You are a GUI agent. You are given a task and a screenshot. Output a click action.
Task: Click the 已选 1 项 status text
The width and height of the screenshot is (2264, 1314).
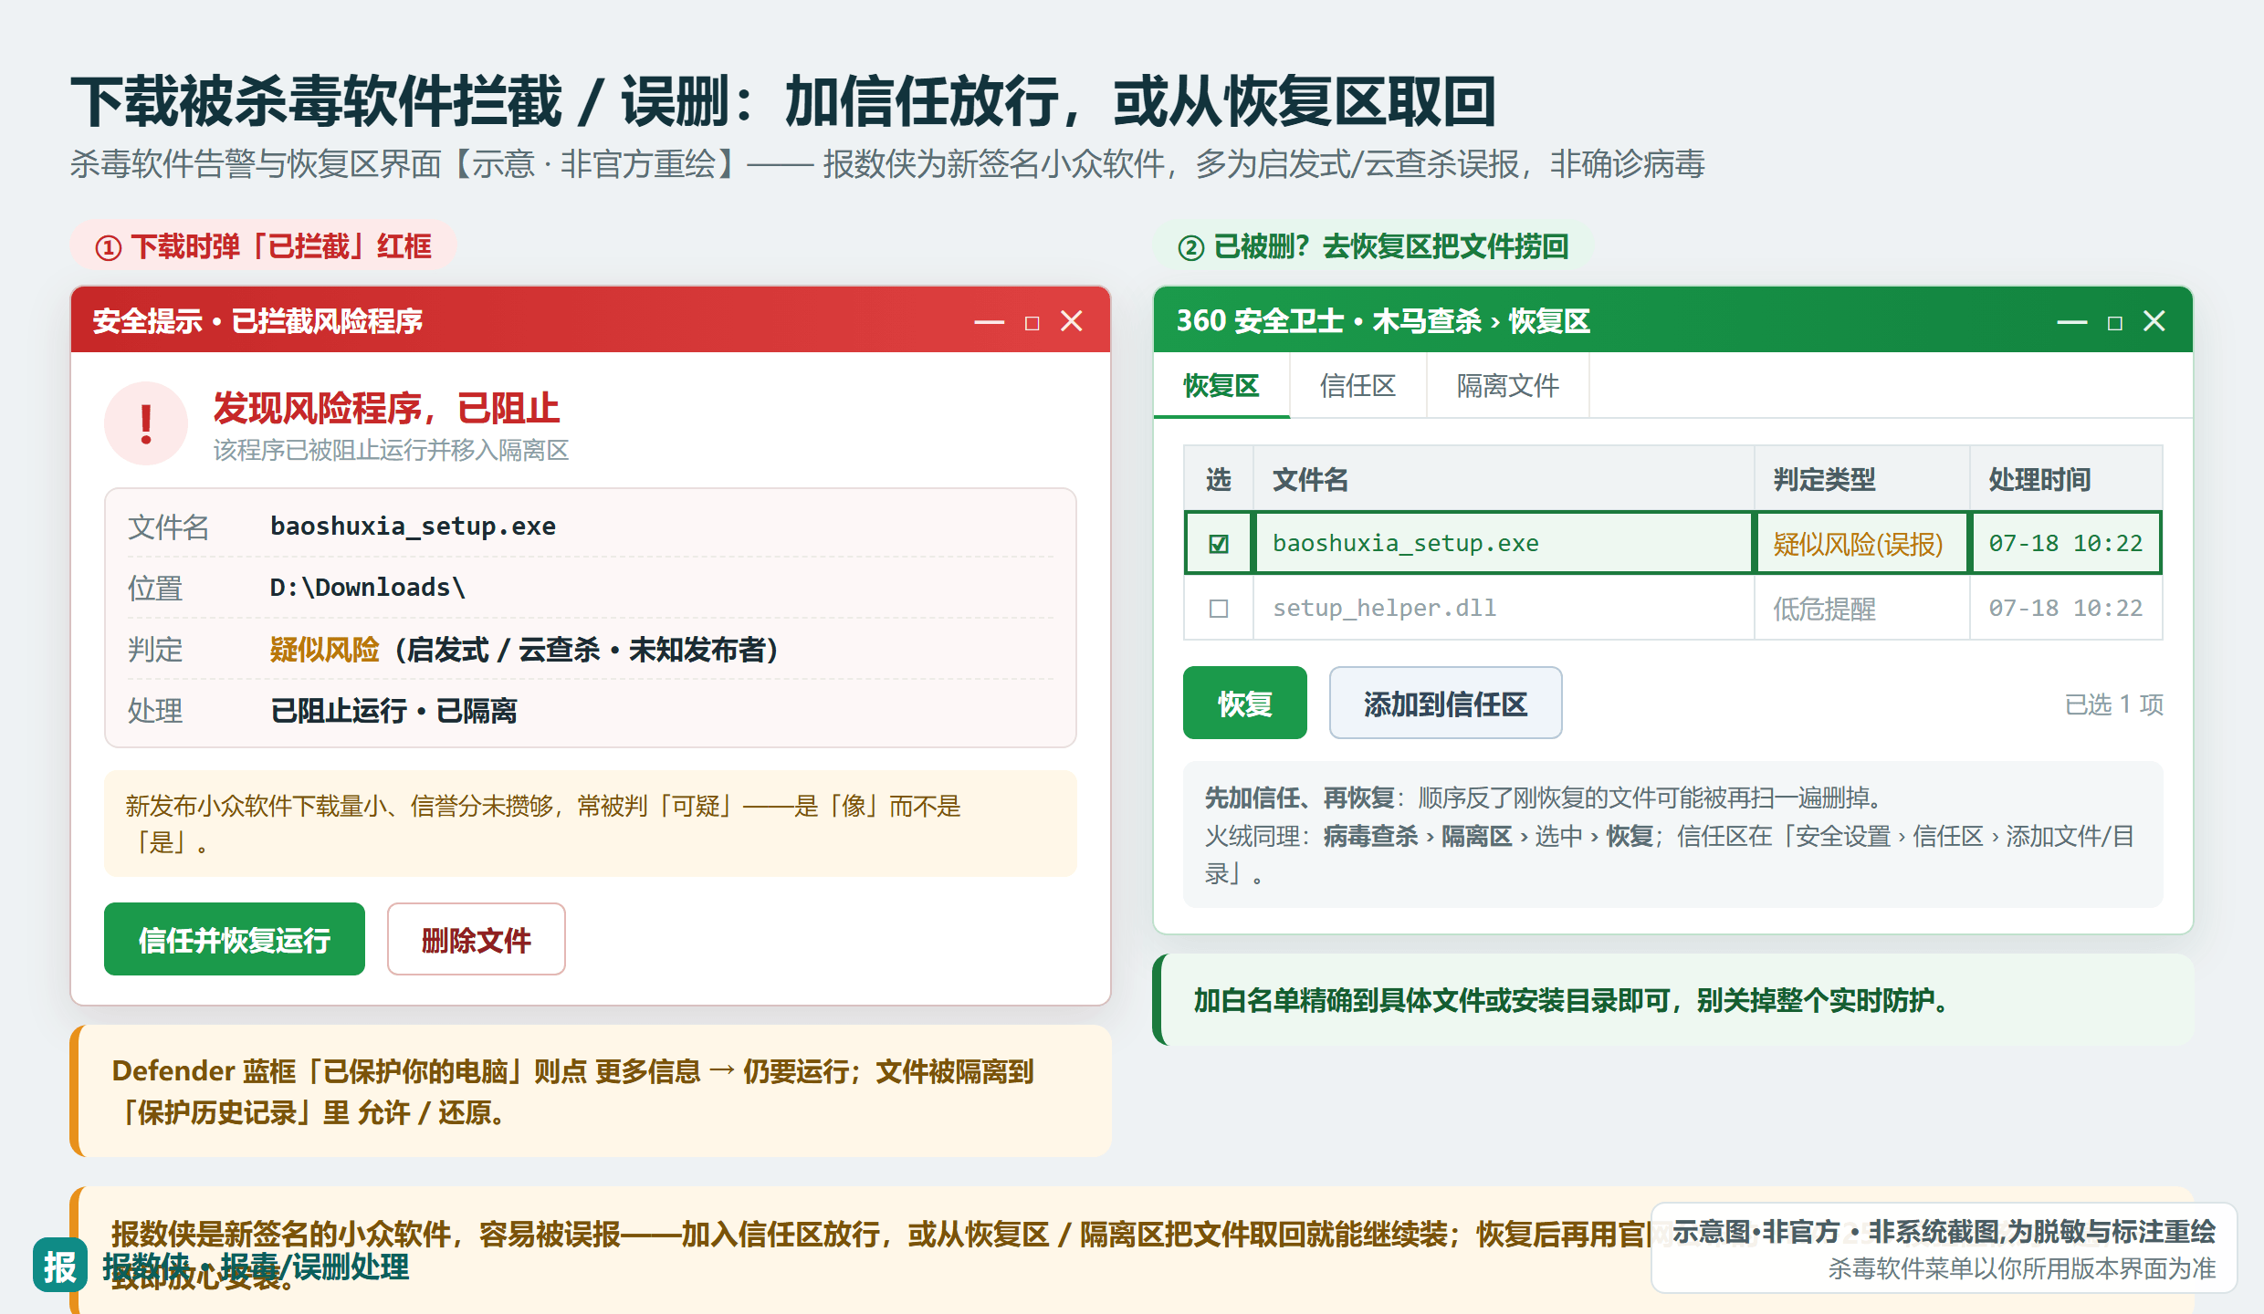[2113, 704]
